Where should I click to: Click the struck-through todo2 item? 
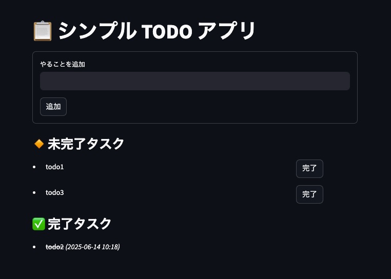pos(54,247)
